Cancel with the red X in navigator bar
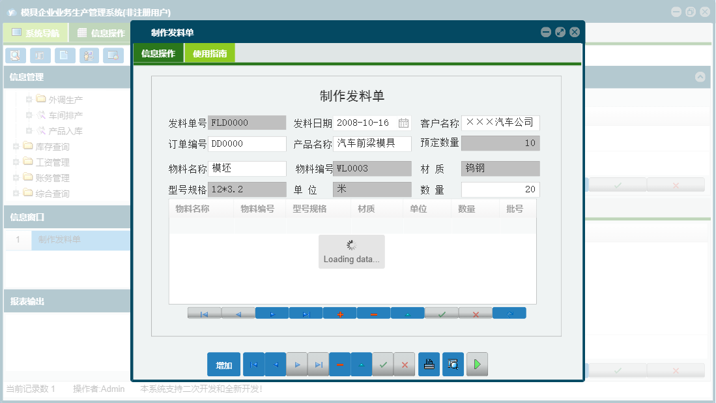This screenshot has height=403, width=716. click(475, 313)
